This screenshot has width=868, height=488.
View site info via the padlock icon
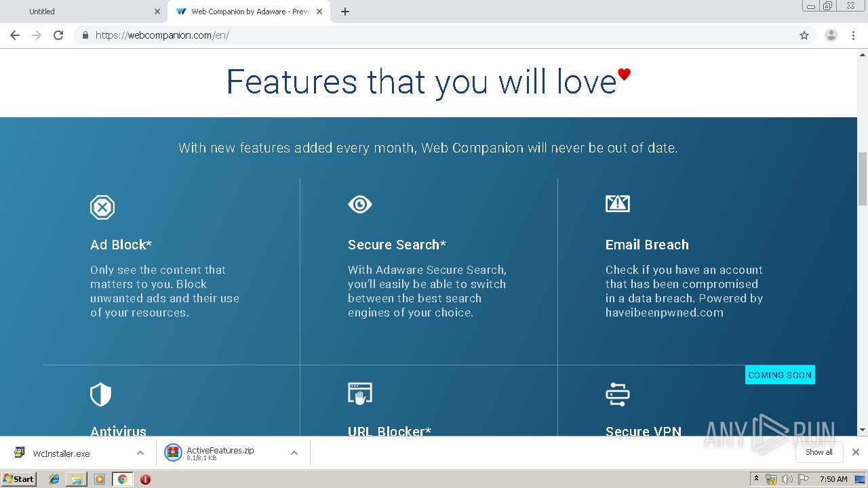point(85,35)
